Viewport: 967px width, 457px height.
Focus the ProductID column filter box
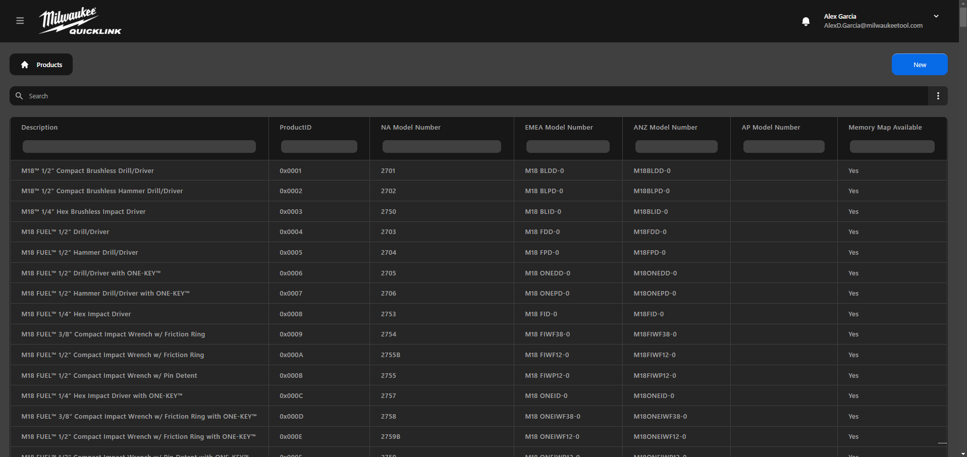(319, 146)
